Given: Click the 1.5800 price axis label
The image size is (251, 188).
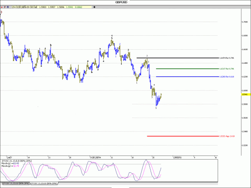Looking at the screenshot, I should [245, 104].
